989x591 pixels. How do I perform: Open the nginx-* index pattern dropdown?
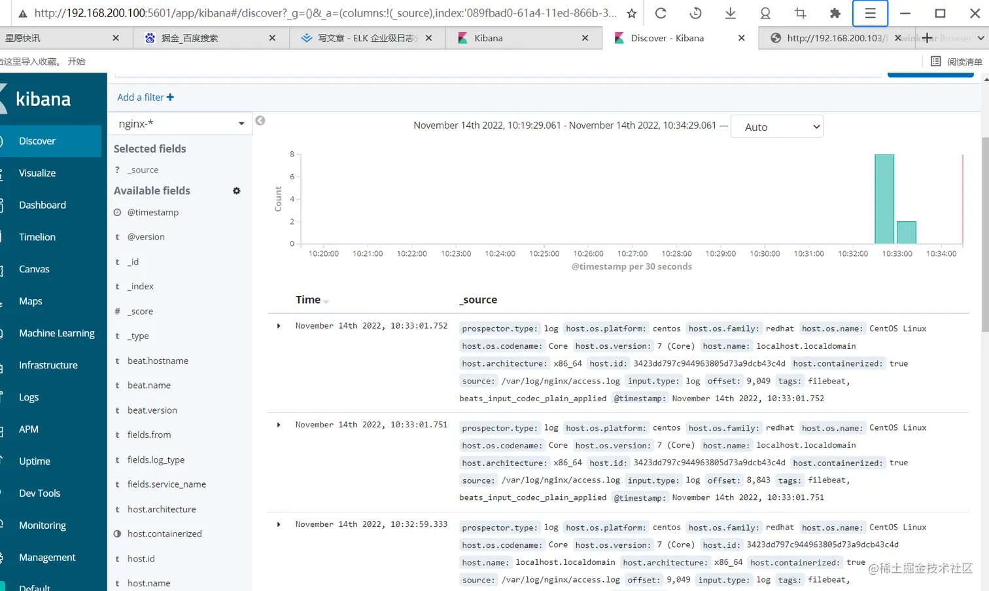point(180,124)
